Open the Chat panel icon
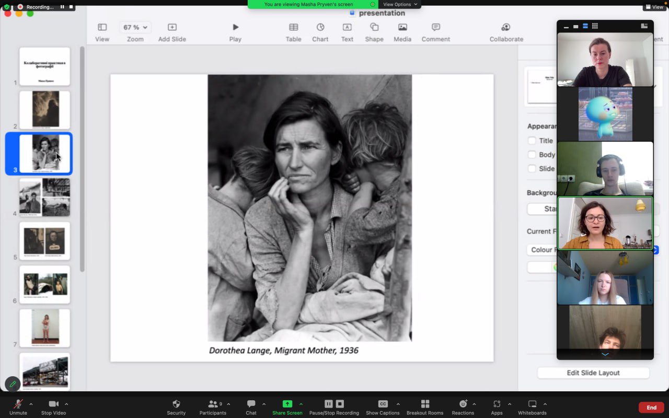Image resolution: width=669 pixels, height=418 pixels. [x=251, y=404]
